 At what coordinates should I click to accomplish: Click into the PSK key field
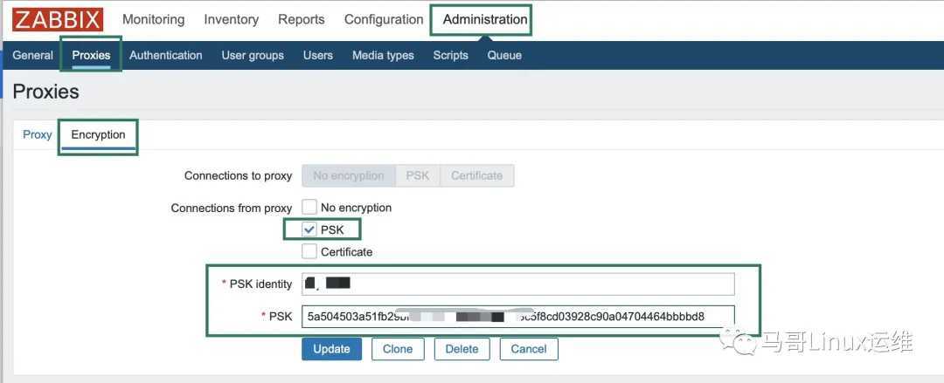518,317
